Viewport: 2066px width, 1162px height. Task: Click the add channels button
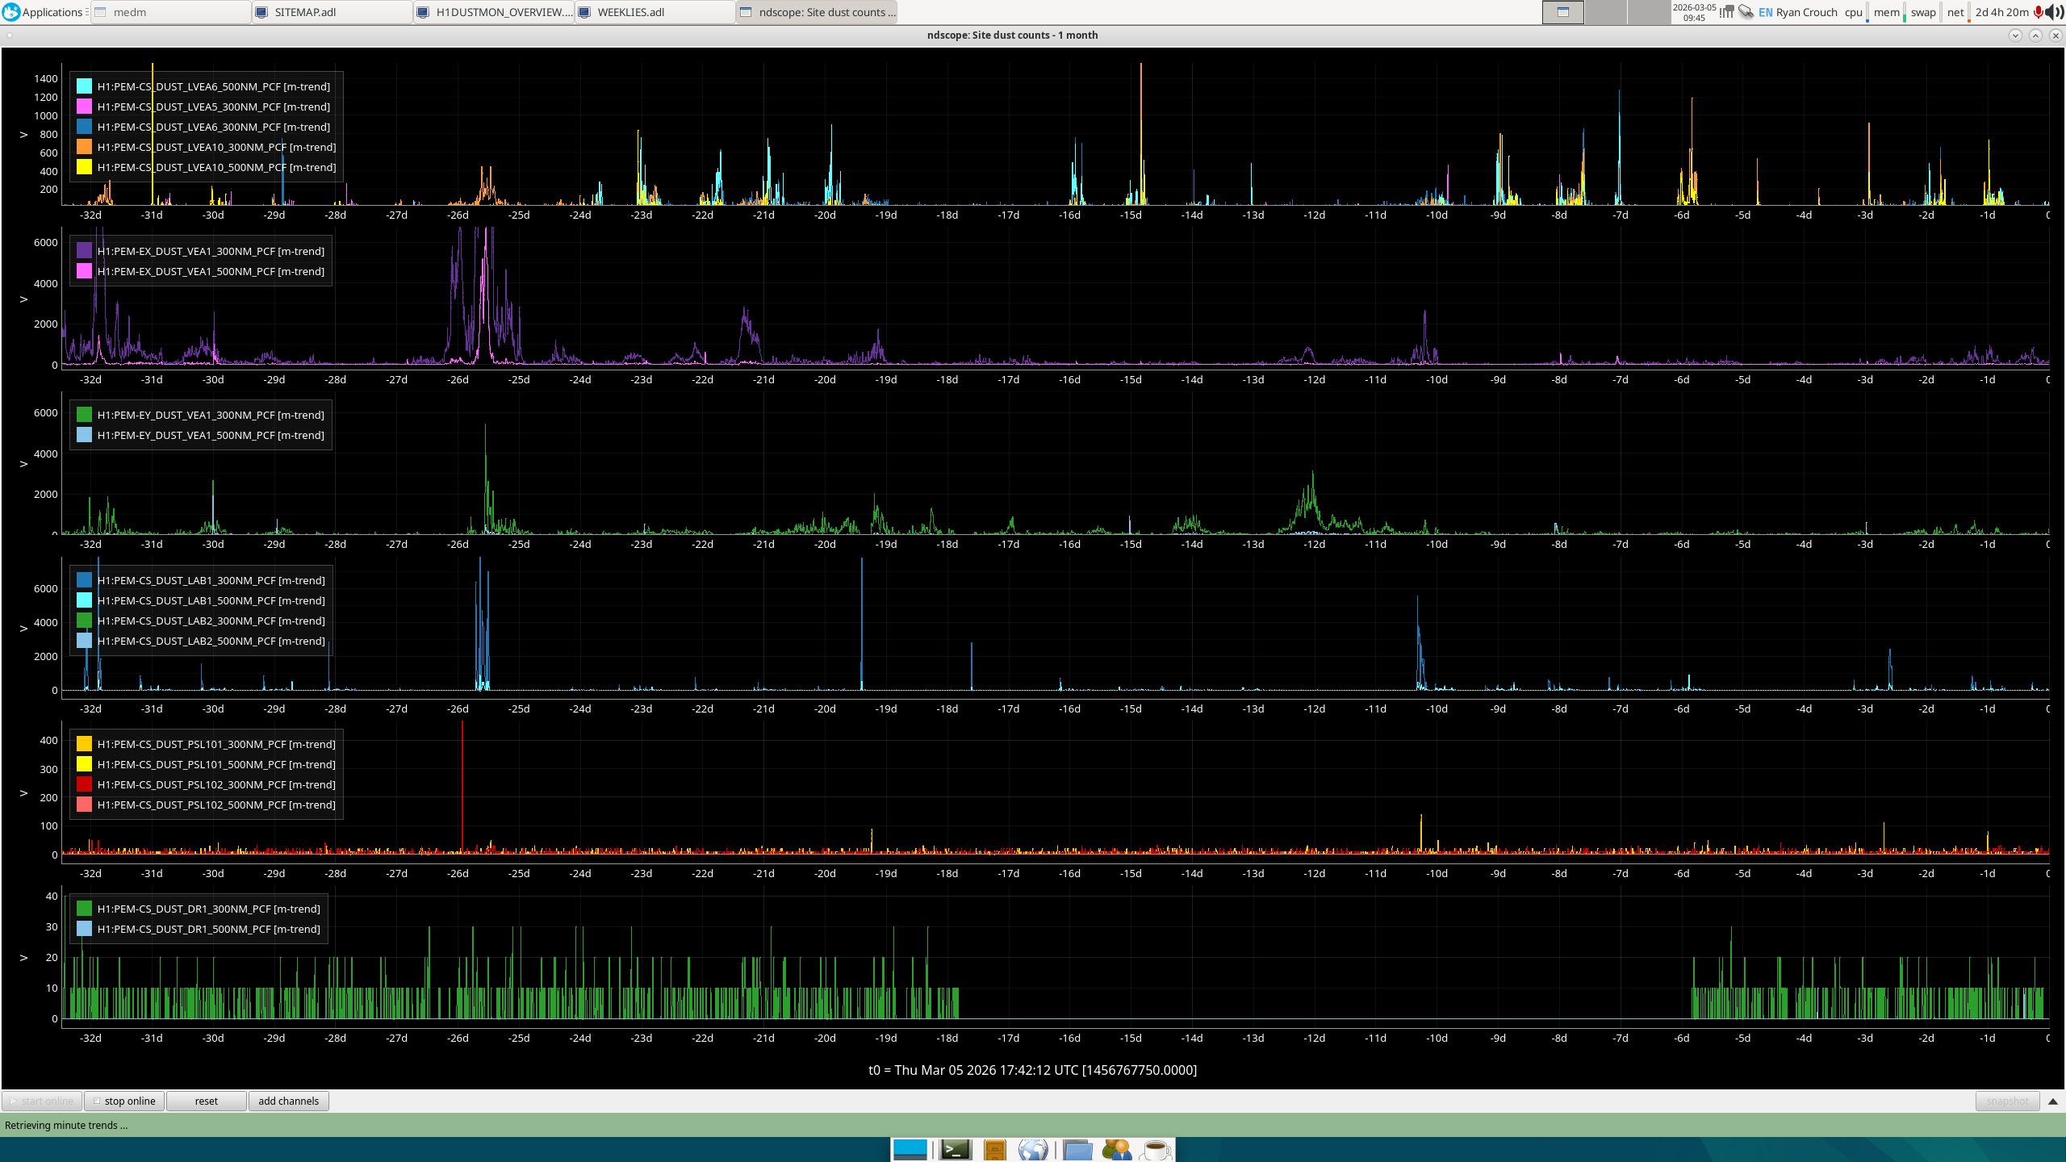pos(288,1101)
